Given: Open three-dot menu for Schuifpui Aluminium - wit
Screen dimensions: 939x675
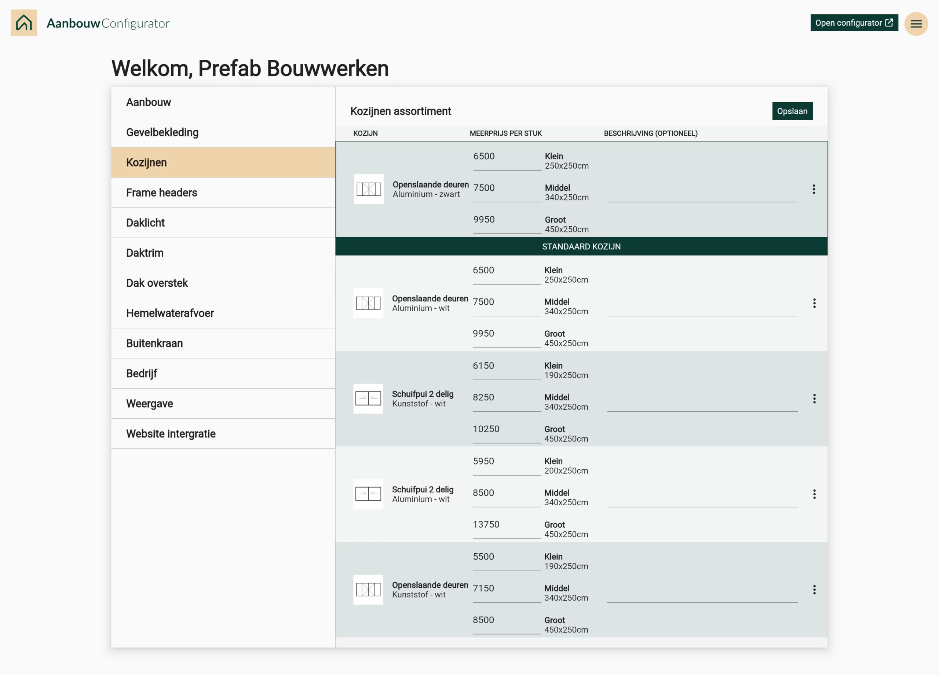Looking at the screenshot, I should point(814,494).
